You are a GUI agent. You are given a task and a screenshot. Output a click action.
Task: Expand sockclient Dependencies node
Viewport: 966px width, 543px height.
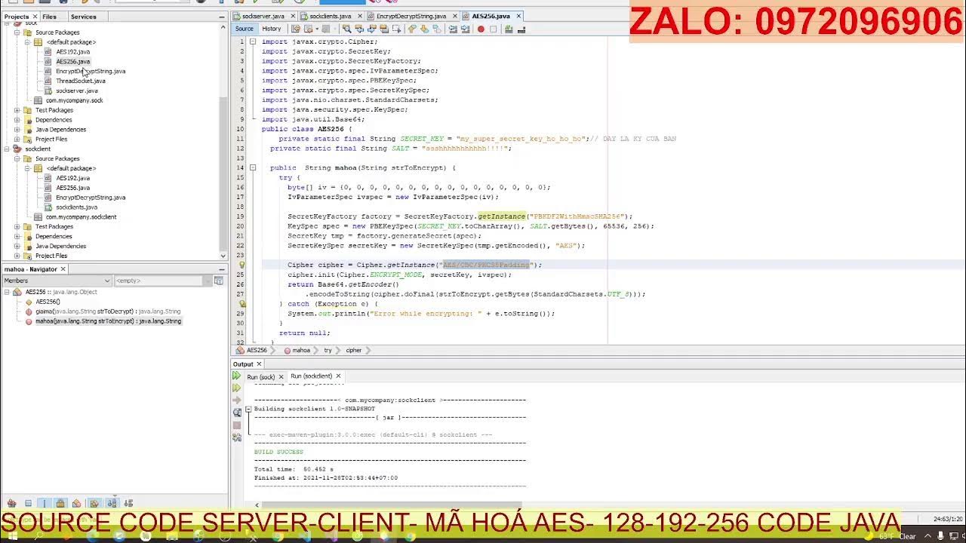click(17, 236)
